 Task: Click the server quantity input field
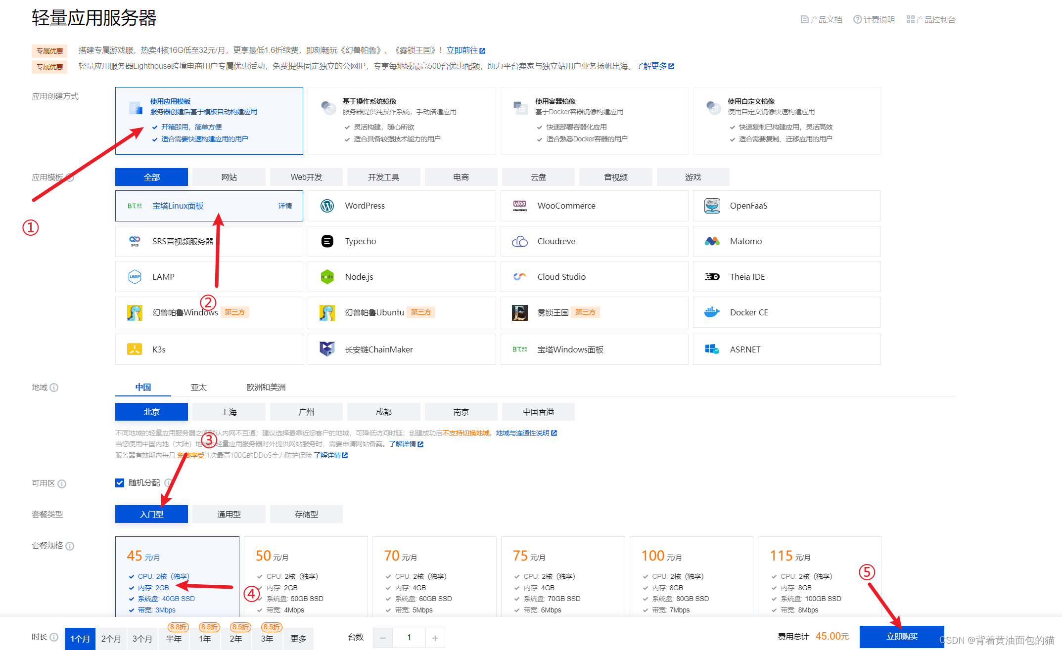[x=409, y=638]
